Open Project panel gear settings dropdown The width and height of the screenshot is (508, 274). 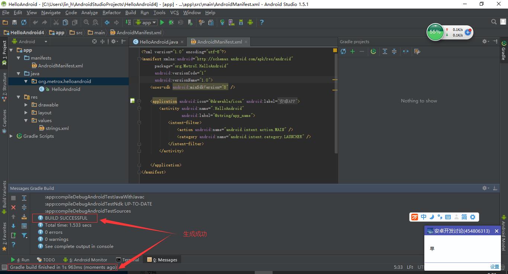114,42
